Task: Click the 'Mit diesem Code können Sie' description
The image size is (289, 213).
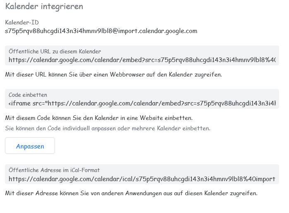Action: [99, 118]
